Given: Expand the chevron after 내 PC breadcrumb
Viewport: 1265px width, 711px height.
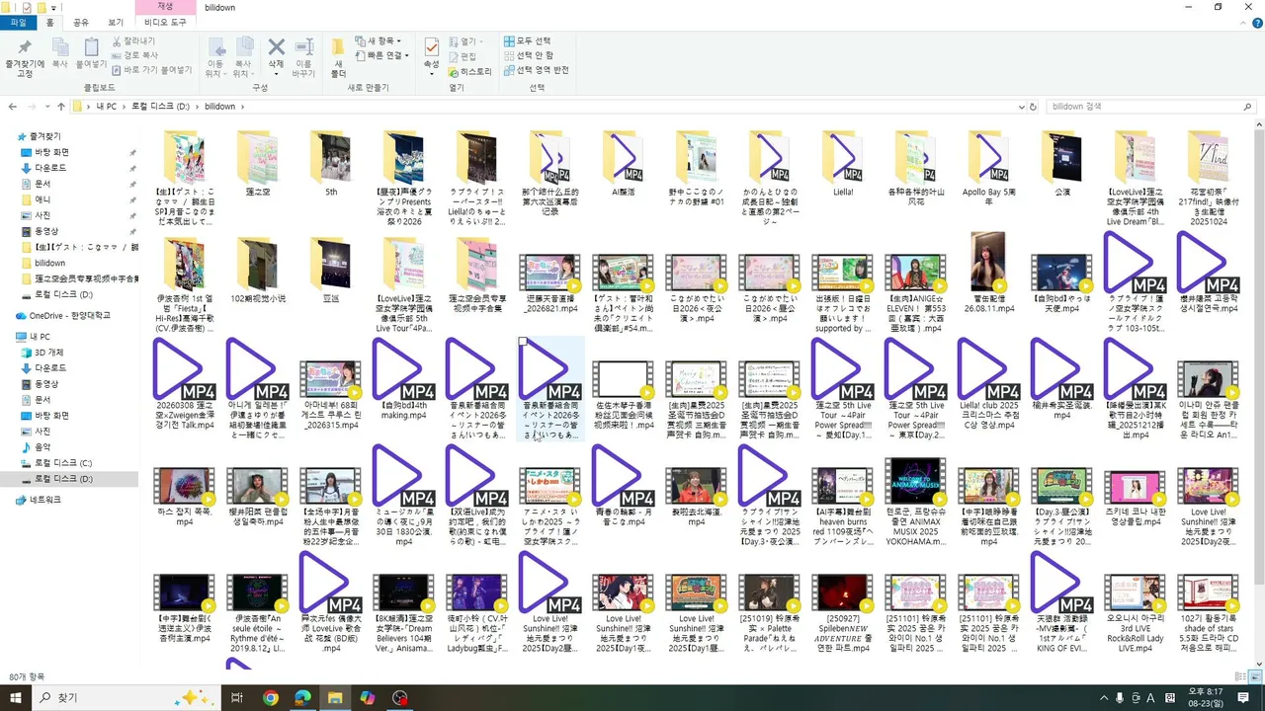Looking at the screenshot, I should (x=125, y=107).
